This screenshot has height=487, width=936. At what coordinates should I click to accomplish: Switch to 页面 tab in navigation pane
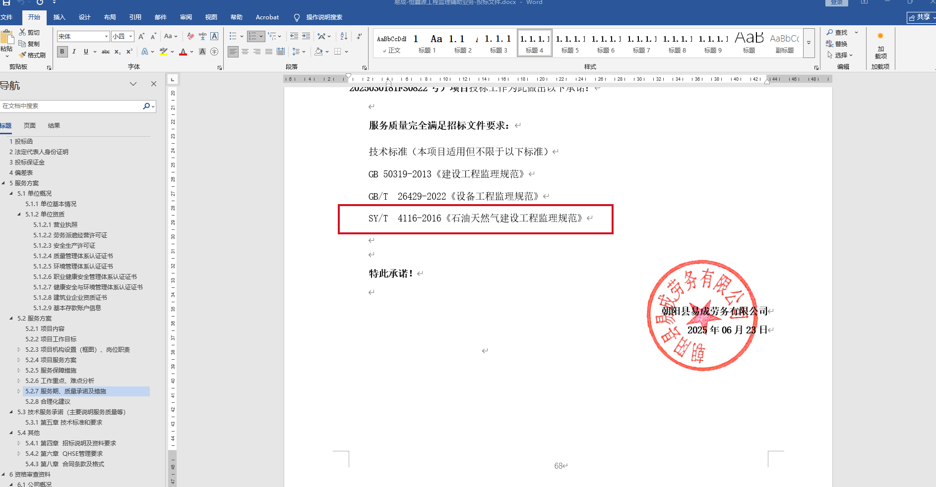(30, 126)
